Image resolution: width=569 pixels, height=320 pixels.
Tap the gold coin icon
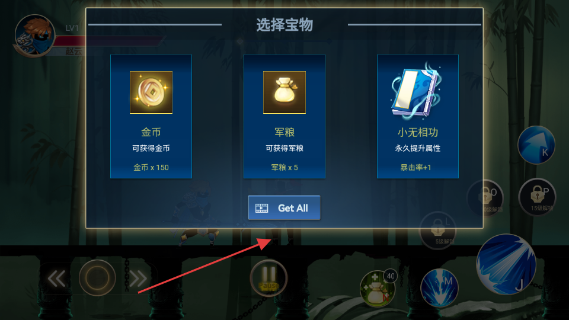coord(151,92)
